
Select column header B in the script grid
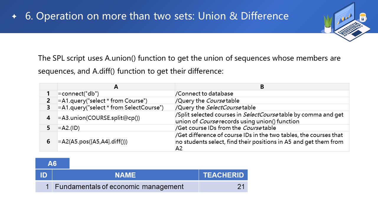coord(262,87)
